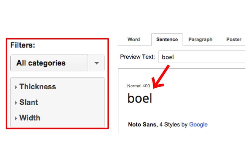The height and width of the screenshot is (162, 250).
Task: Open the Google designer link
Action: (198, 125)
